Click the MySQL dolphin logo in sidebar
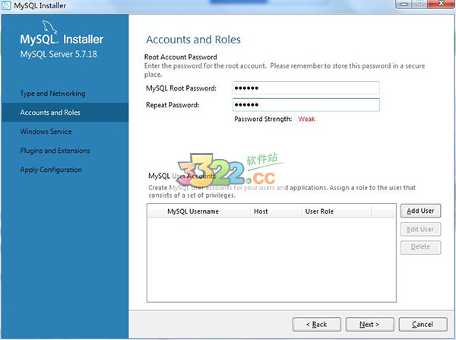 pyautogui.click(x=49, y=27)
